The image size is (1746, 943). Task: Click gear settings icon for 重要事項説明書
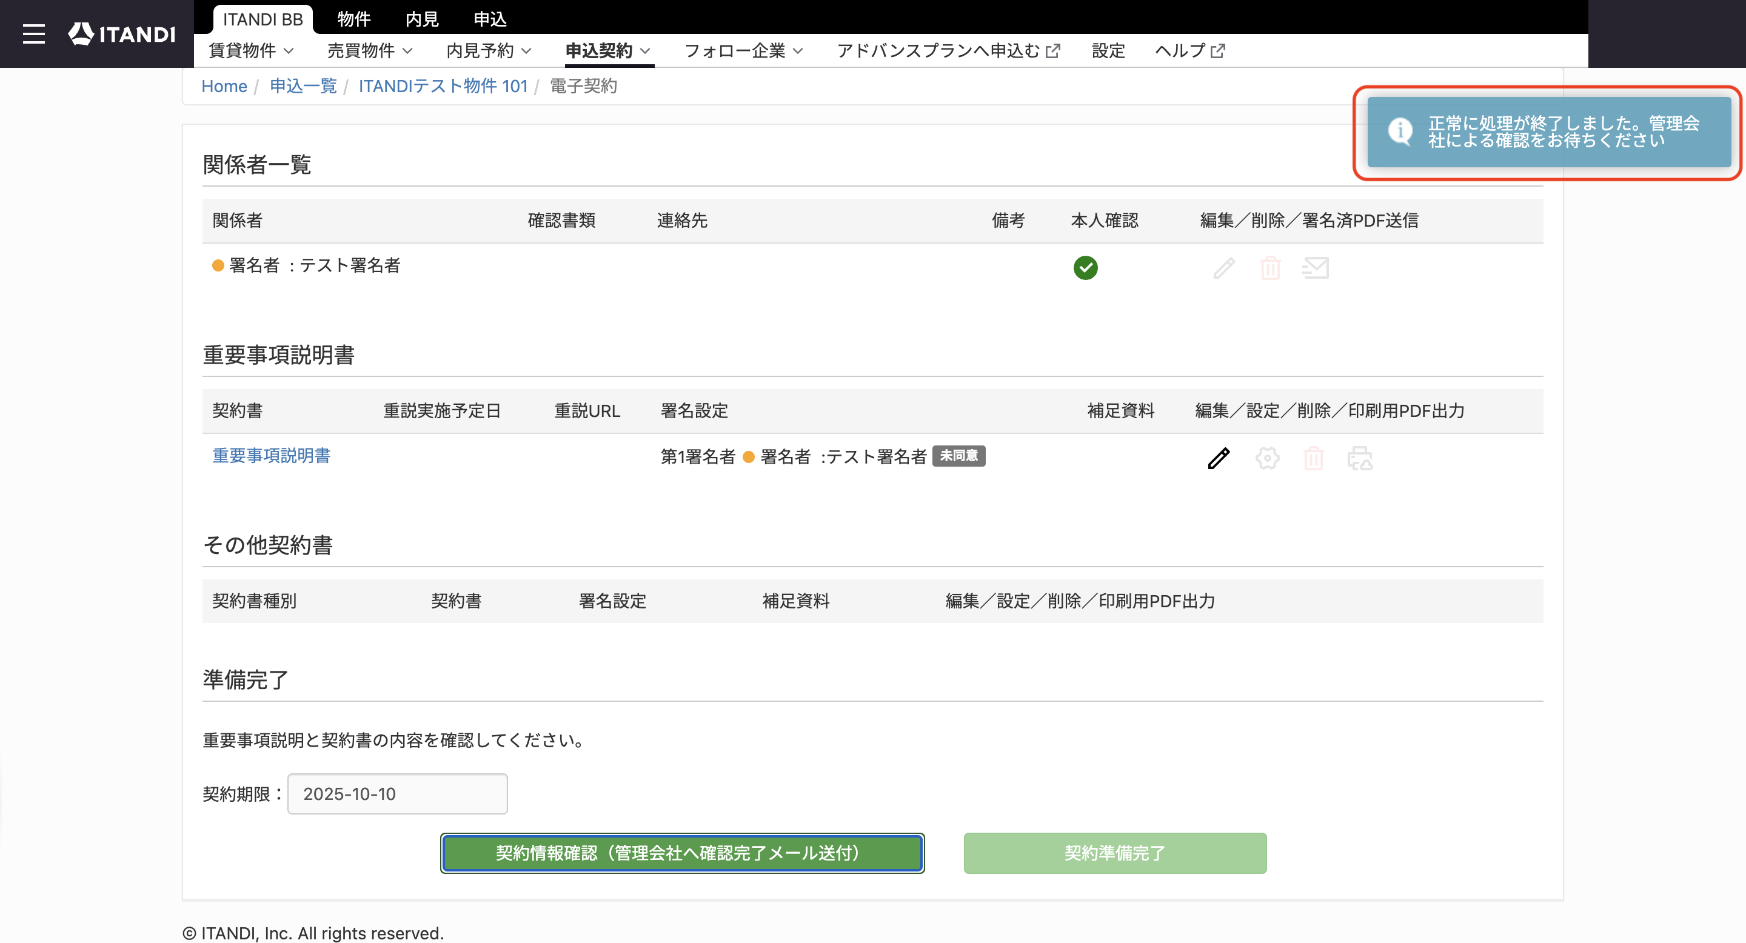click(1267, 459)
